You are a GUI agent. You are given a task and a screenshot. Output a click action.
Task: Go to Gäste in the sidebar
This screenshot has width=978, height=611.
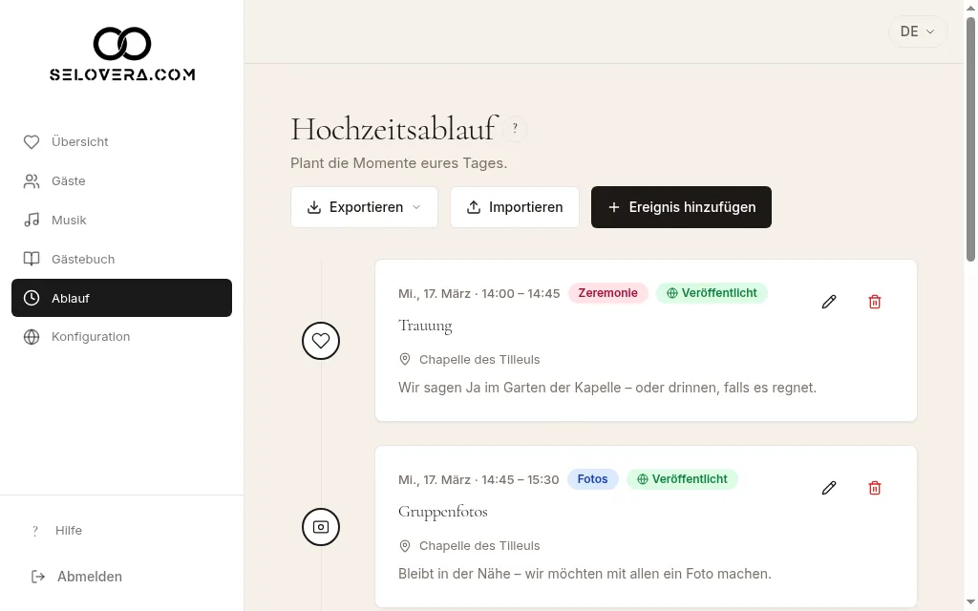click(121, 180)
